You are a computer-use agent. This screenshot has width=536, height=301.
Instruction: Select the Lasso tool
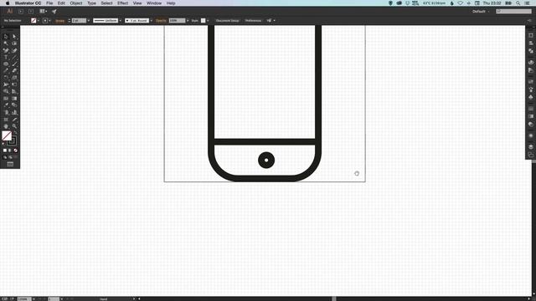(14, 43)
